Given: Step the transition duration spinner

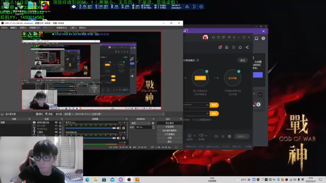Looking at the screenshot, I should [x=154, y=127].
